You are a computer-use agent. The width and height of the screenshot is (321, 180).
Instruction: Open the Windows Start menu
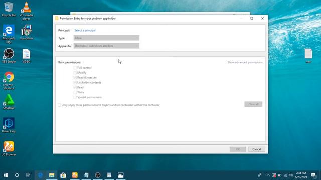pos(6,175)
